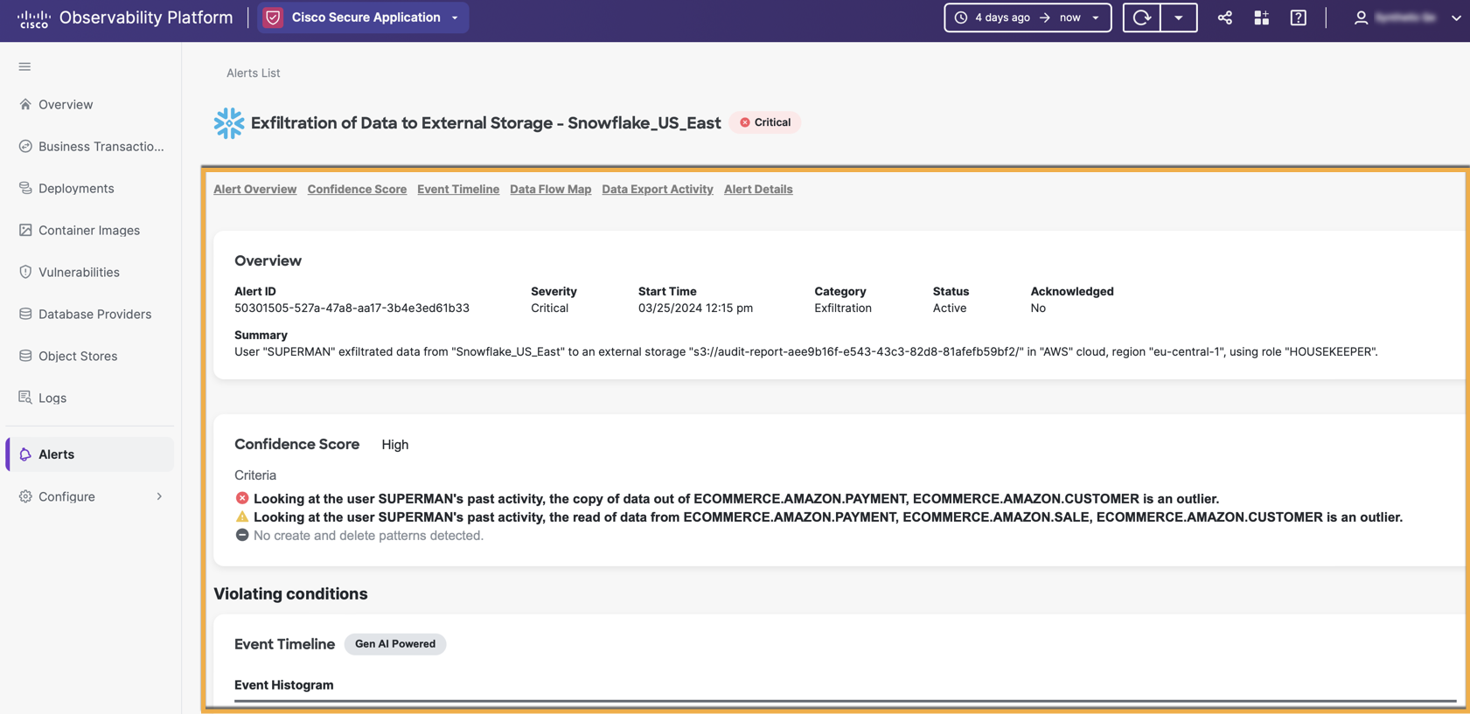Expand the refresh interval dropdown arrow
Image resolution: width=1470 pixels, height=714 pixels.
pos(1179,17)
